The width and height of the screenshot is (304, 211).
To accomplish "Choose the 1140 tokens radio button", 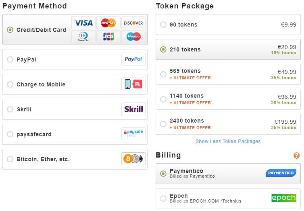I will pos(163,99).
